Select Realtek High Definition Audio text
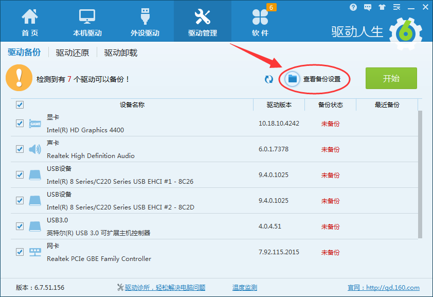 (91, 155)
